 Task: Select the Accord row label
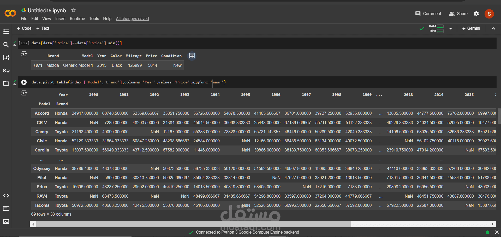pos(42,113)
